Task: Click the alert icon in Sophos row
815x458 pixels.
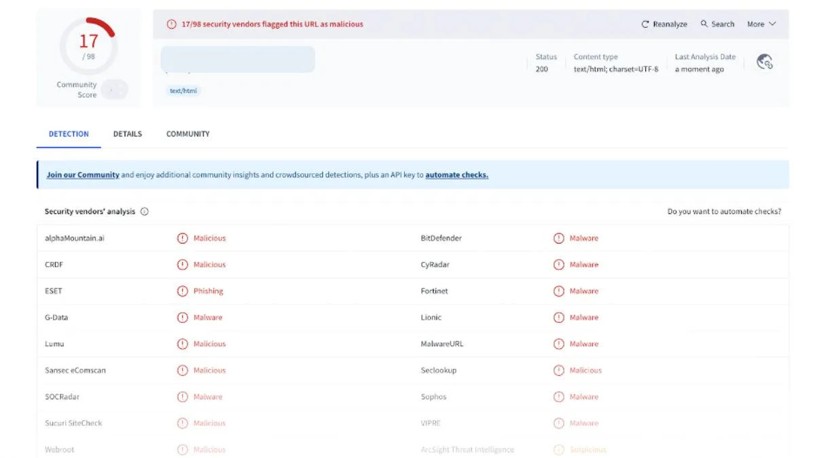Action: pos(558,397)
